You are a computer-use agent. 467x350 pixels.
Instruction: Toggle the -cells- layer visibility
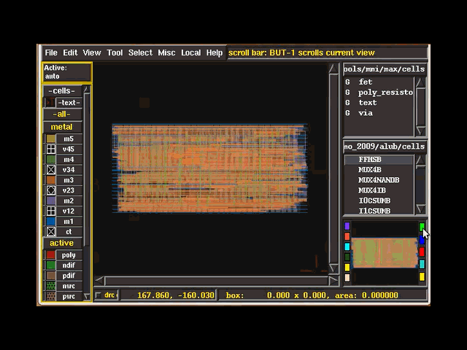pyautogui.click(x=62, y=91)
